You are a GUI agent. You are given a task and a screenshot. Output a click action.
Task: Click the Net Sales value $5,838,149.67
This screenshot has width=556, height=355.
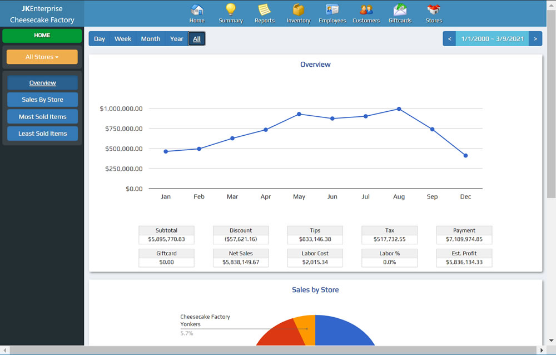tap(241, 262)
